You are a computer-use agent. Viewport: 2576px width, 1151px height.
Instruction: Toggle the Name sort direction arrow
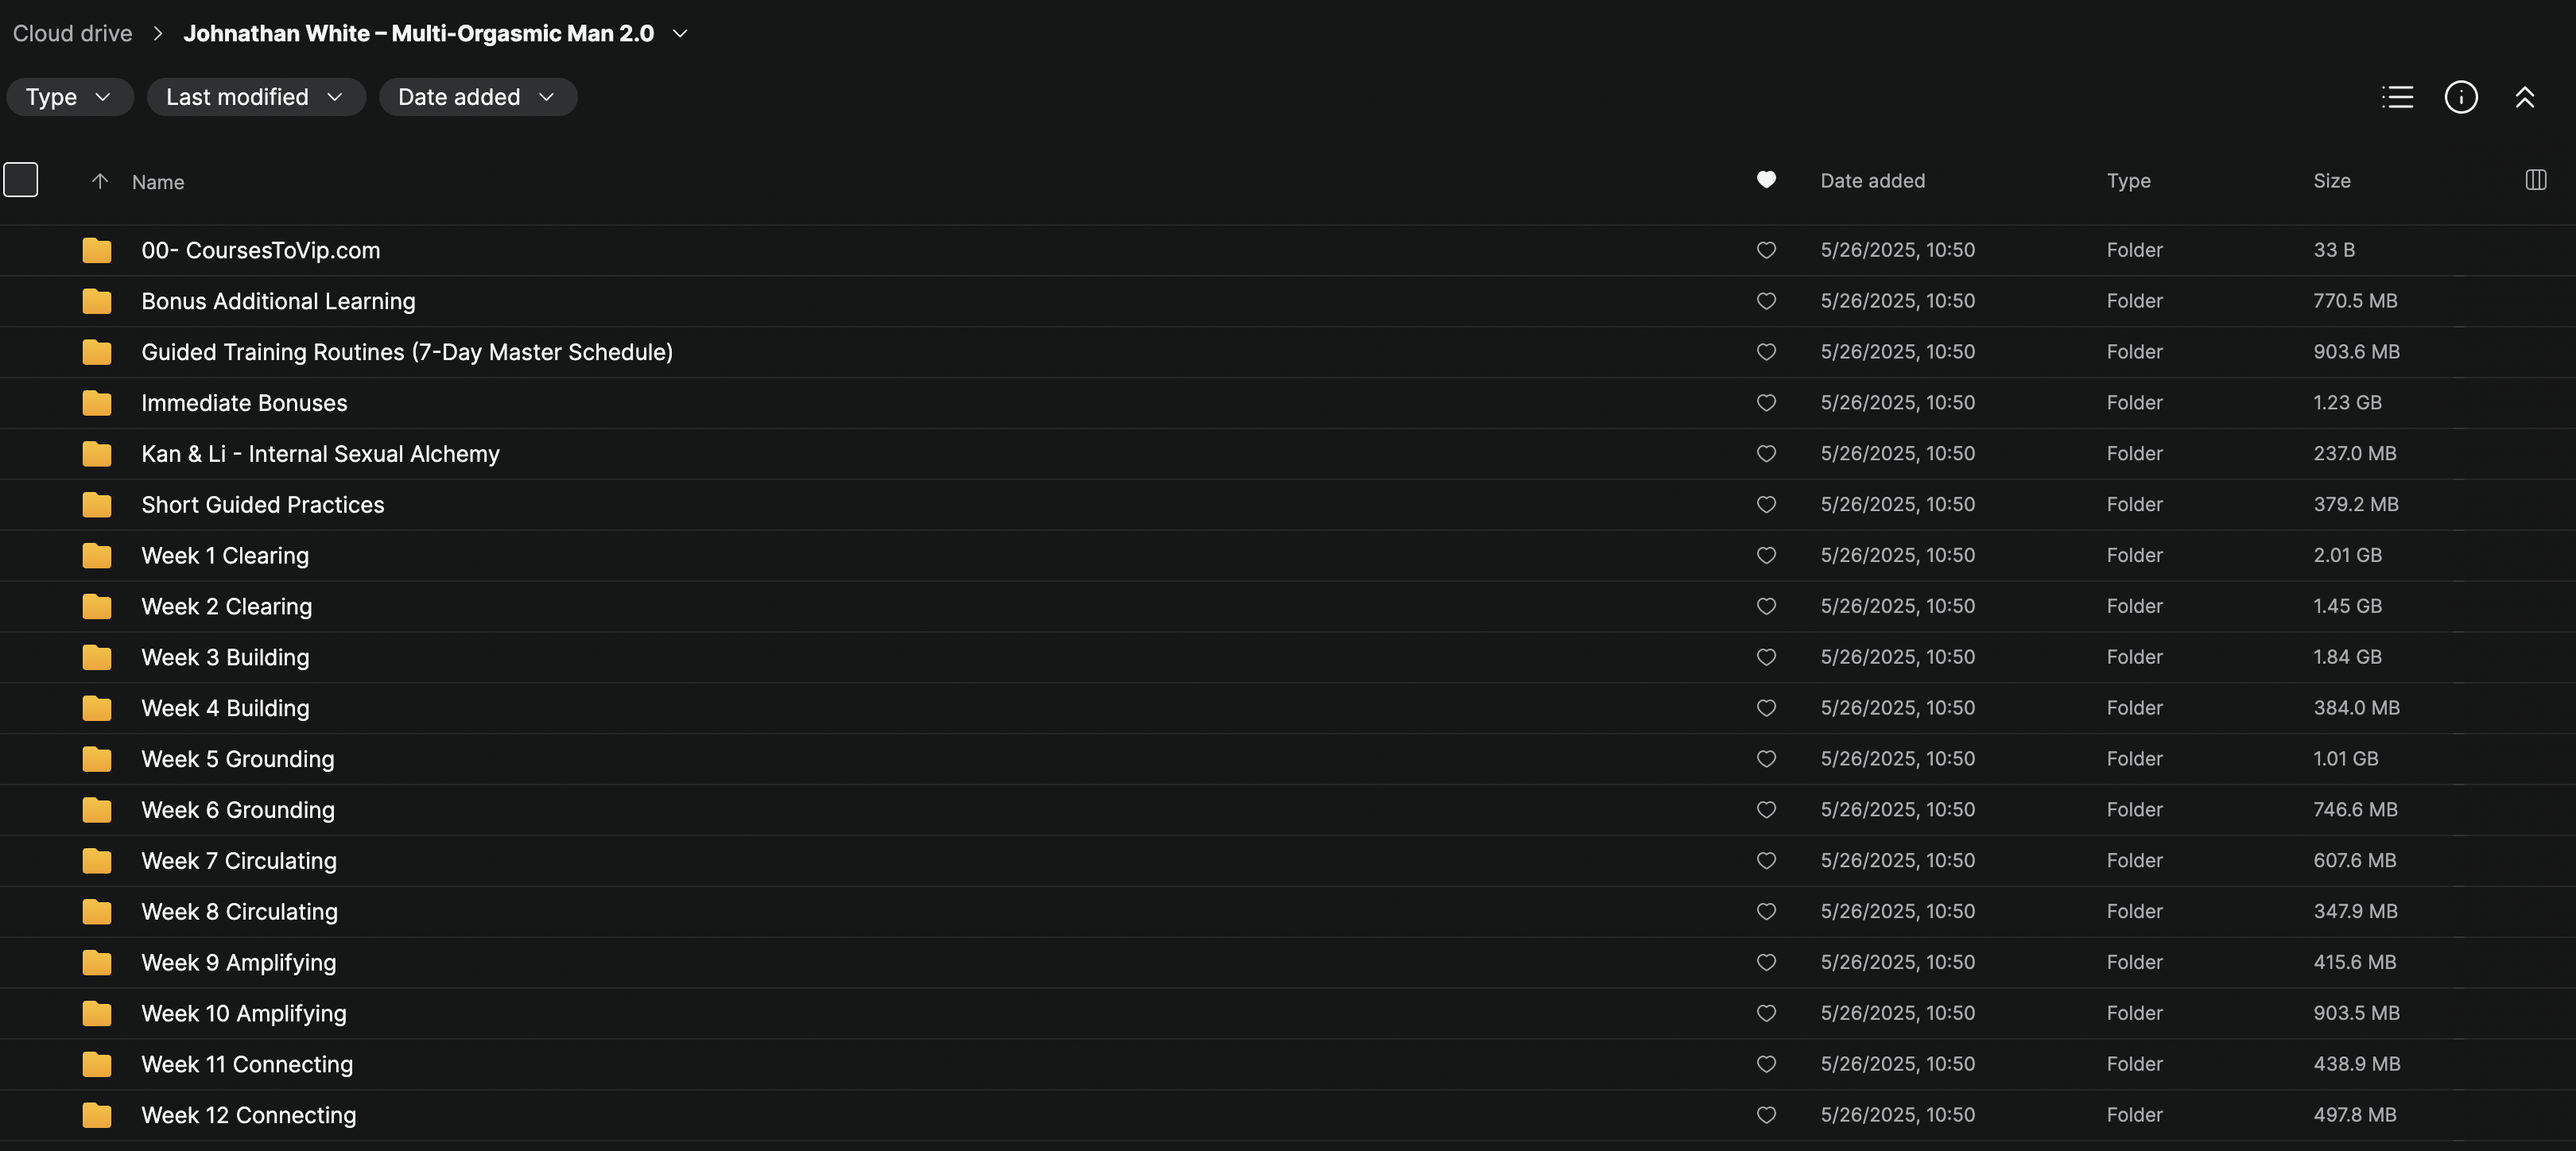pyautogui.click(x=100, y=181)
